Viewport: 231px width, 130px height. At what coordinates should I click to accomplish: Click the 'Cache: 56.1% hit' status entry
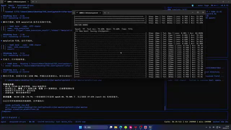(x=173, y=122)
